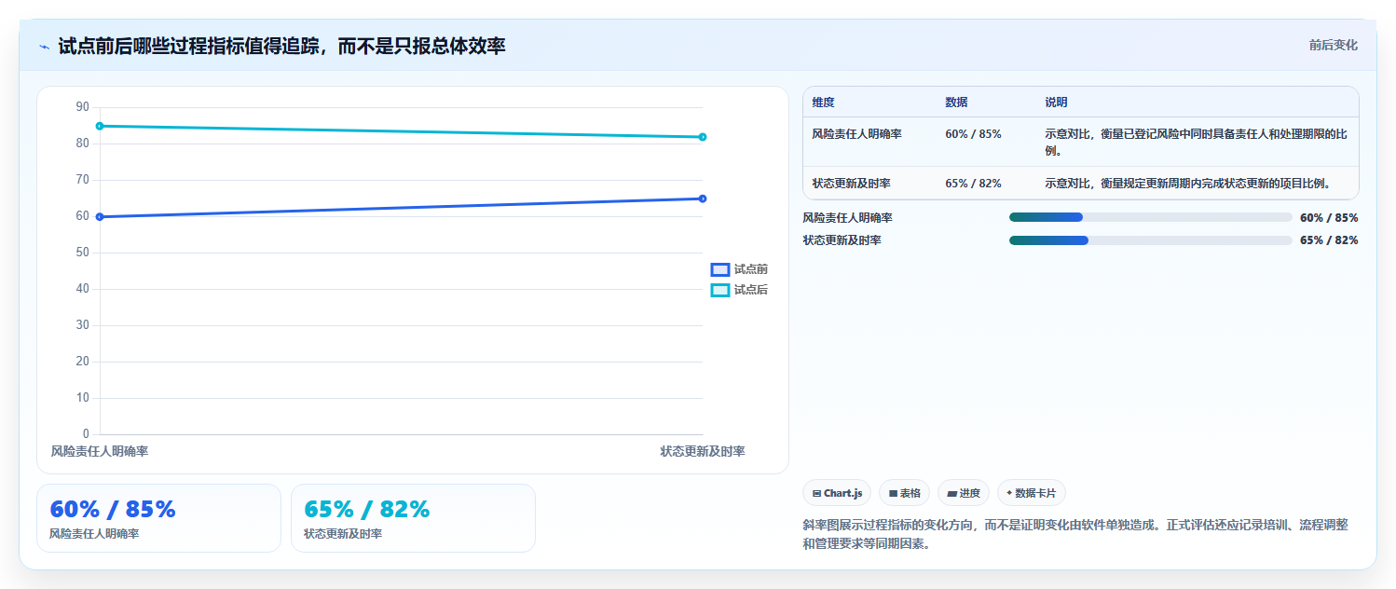This screenshot has width=1396, height=589.
Task: Select the 进度 chip
Action: point(964,493)
